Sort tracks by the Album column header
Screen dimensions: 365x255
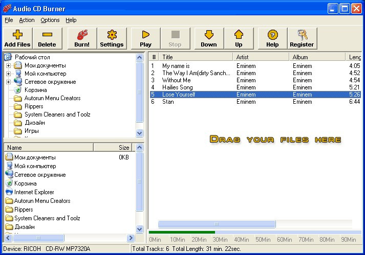[x=317, y=57]
